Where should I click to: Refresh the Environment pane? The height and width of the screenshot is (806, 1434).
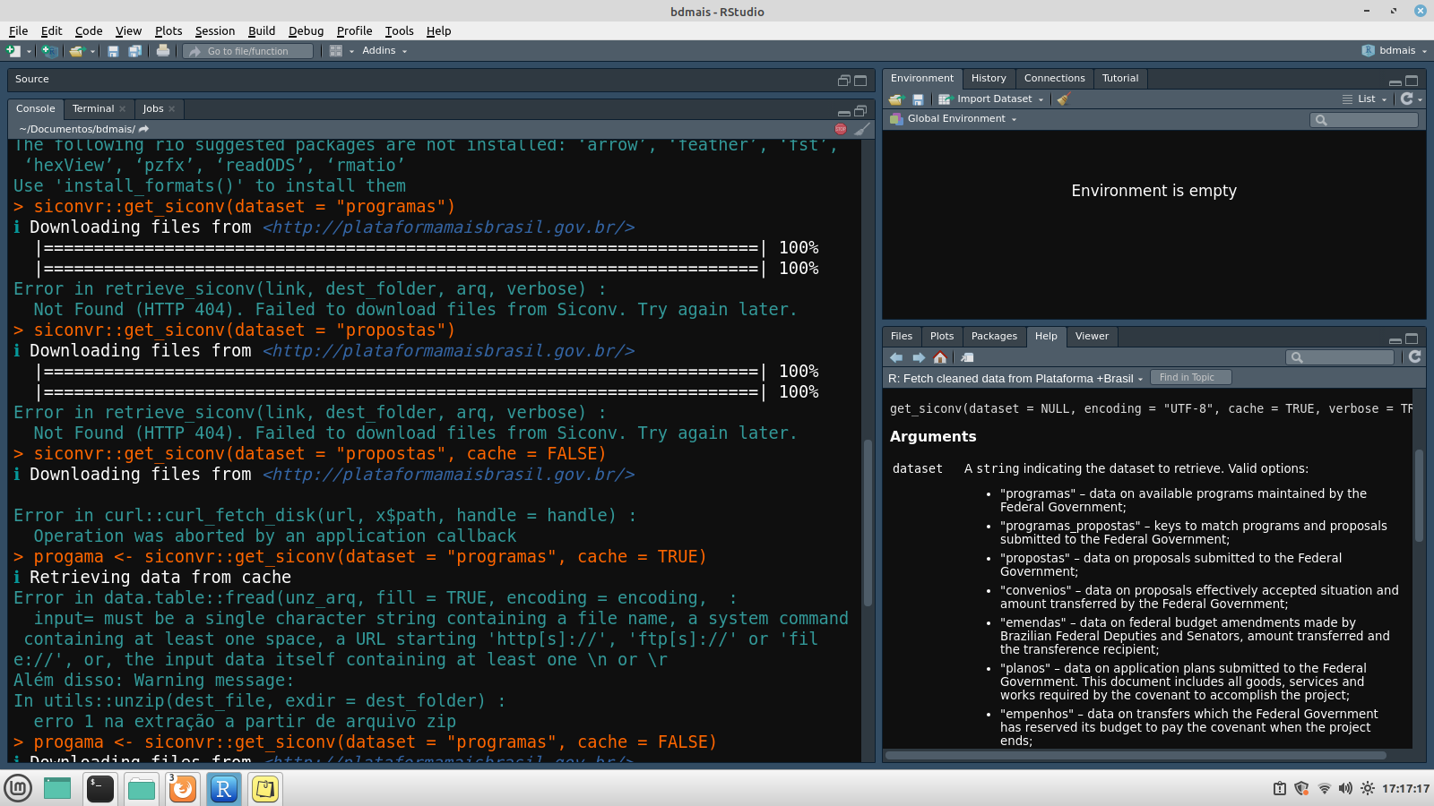click(x=1407, y=99)
